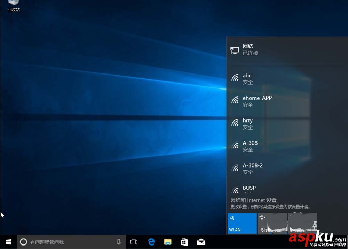Enable 飞行模式 (airplane mode)
Screen dimensions: 348x249
click(x=273, y=223)
